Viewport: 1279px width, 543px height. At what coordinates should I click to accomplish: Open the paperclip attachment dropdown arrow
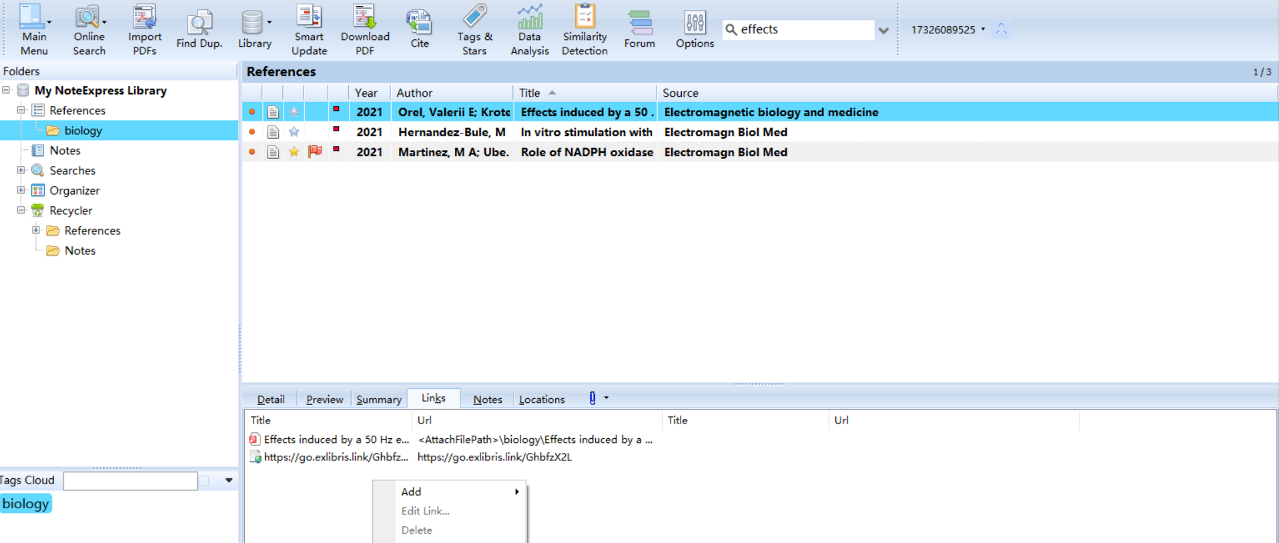click(606, 398)
